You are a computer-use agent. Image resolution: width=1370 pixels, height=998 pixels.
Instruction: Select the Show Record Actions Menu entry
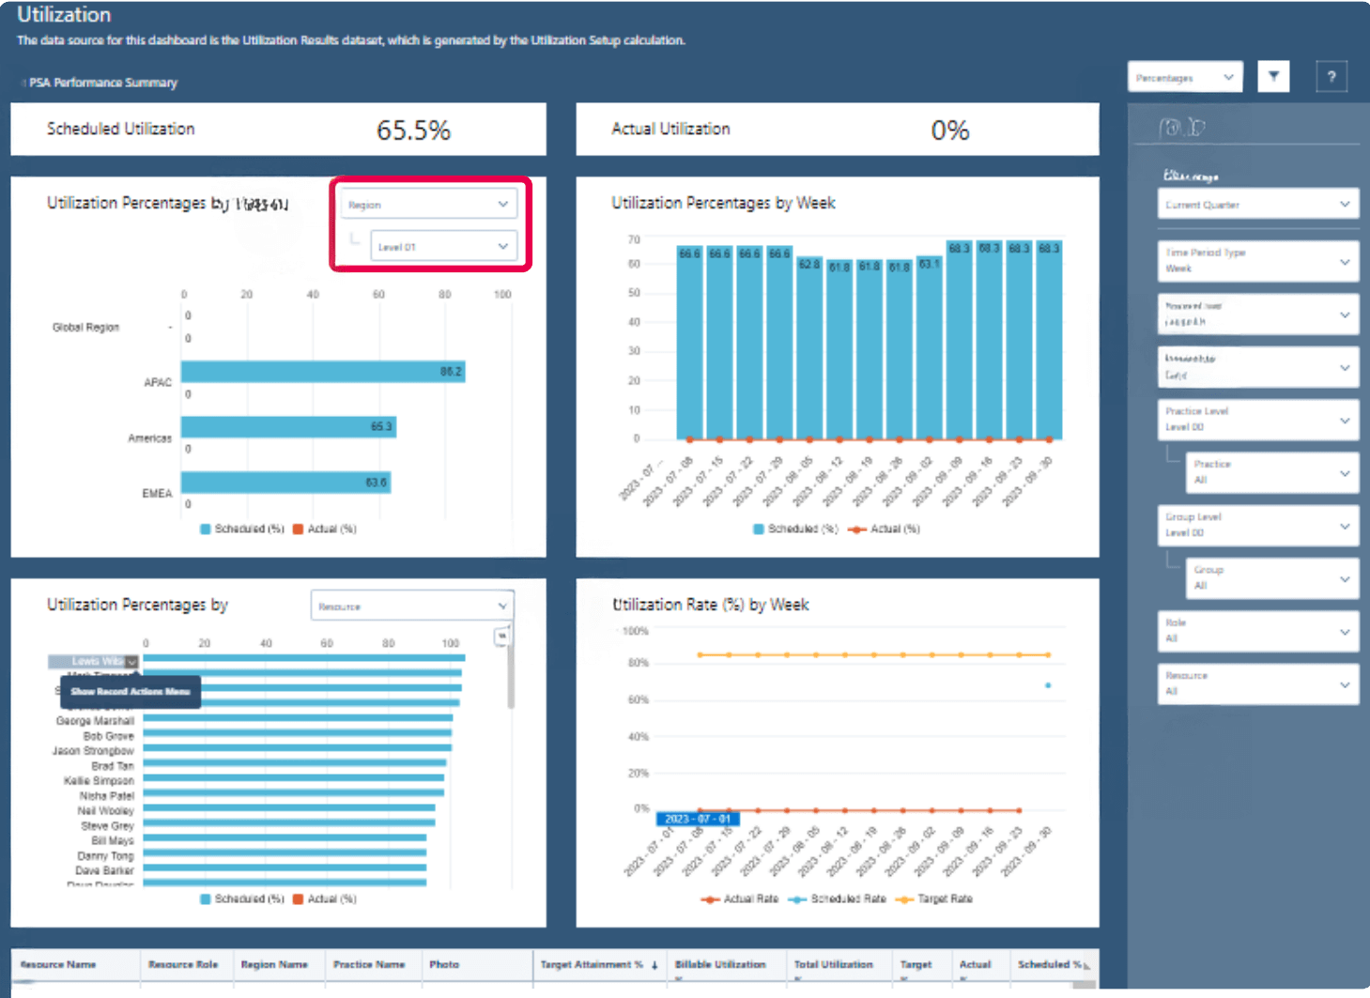[x=130, y=692]
